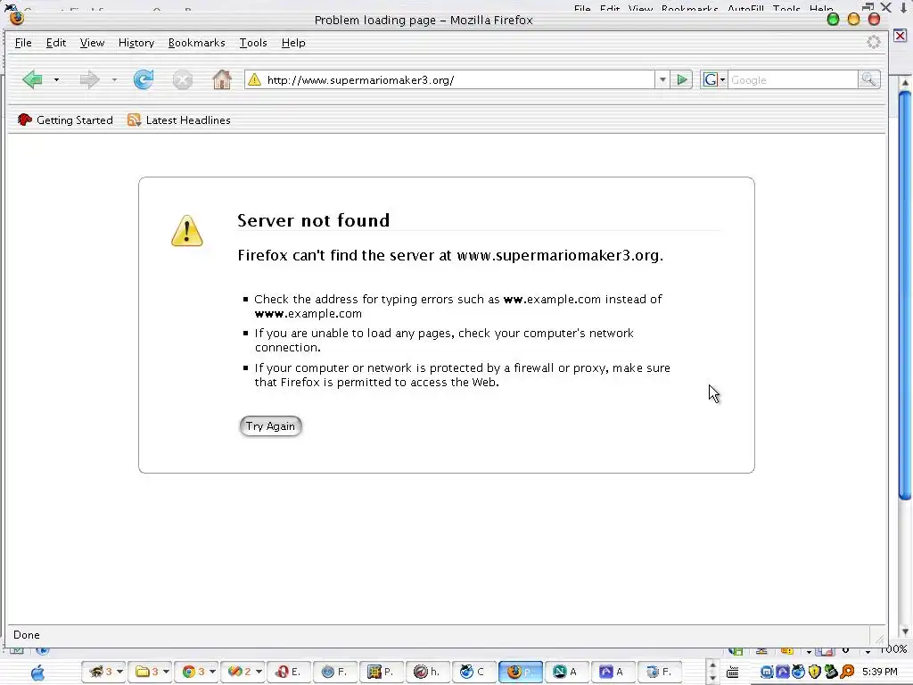Click the green Go button
This screenshot has width=913, height=685.
pyautogui.click(x=681, y=79)
